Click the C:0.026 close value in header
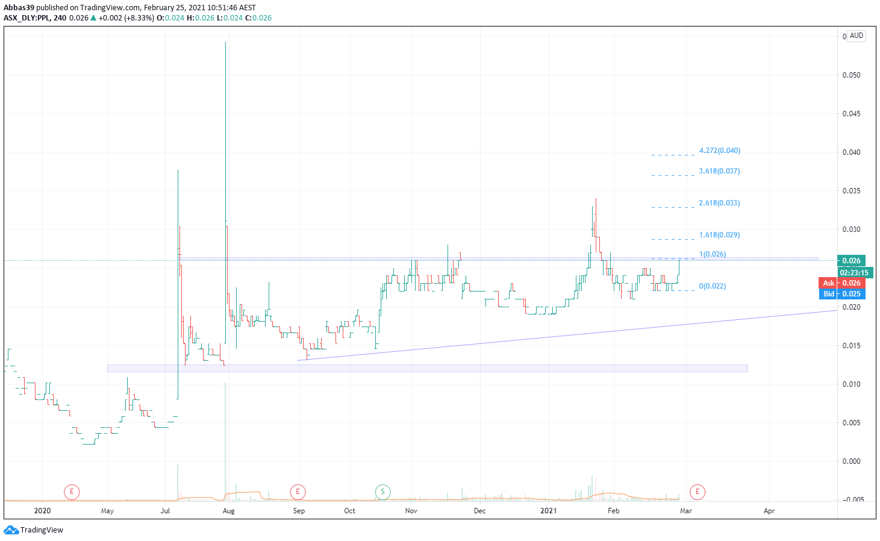The height and width of the screenshot is (541, 880). pyautogui.click(x=258, y=18)
